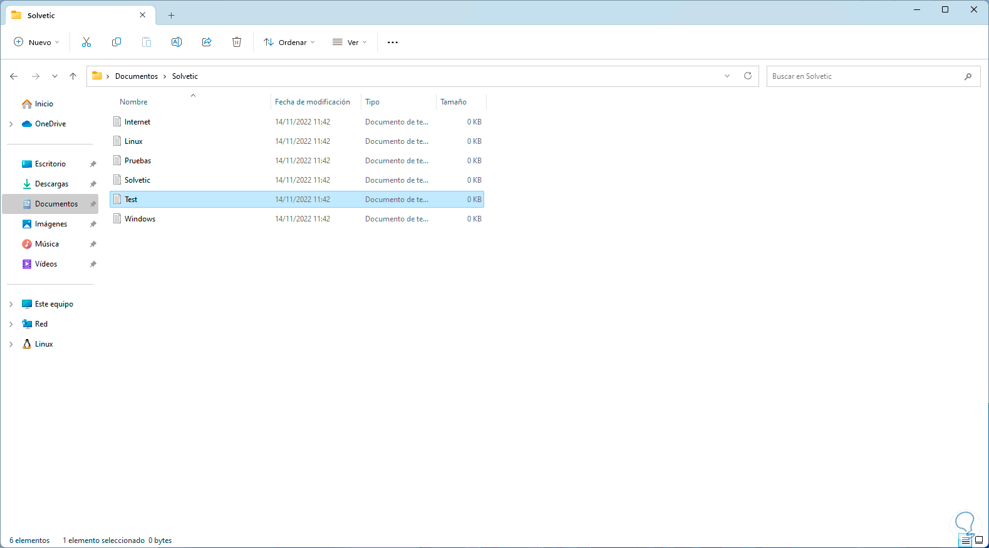Open the Nuevo dropdown menu
This screenshot has width=989, height=548.
[37, 43]
